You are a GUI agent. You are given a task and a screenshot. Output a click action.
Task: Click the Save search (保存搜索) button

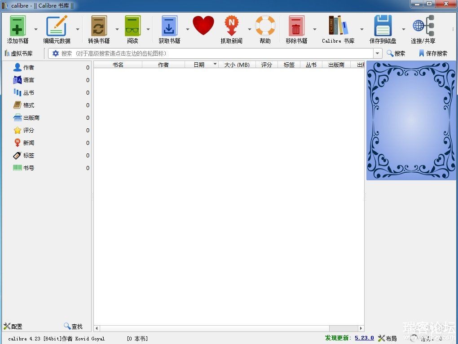pyautogui.click(x=433, y=53)
